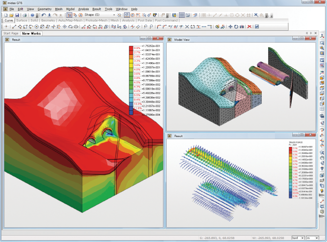Screen dimensions: 327x242
Task: Open the Geometry menu
Action: pos(45,9)
